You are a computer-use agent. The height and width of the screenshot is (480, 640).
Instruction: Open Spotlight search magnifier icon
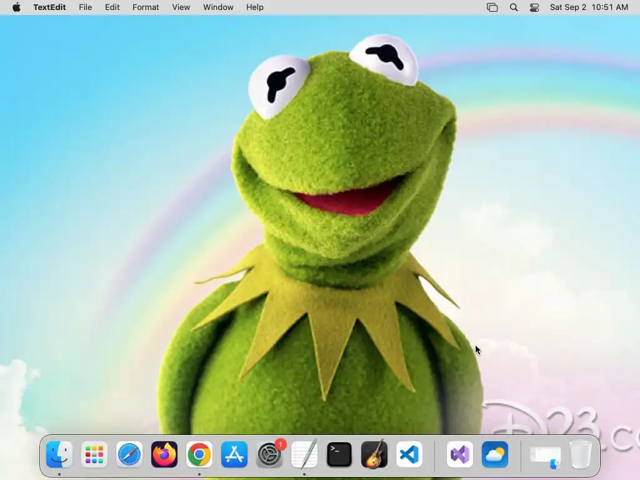[x=514, y=7]
